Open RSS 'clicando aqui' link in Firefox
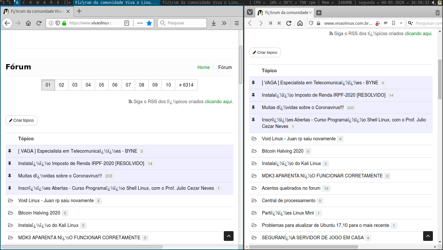 pyautogui.click(x=219, y=102)
